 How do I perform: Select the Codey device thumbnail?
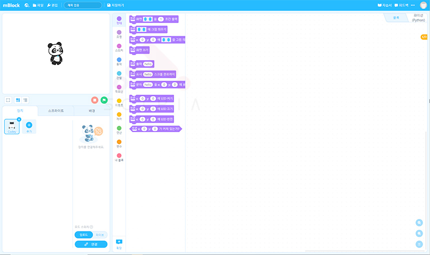click(12, 127)
